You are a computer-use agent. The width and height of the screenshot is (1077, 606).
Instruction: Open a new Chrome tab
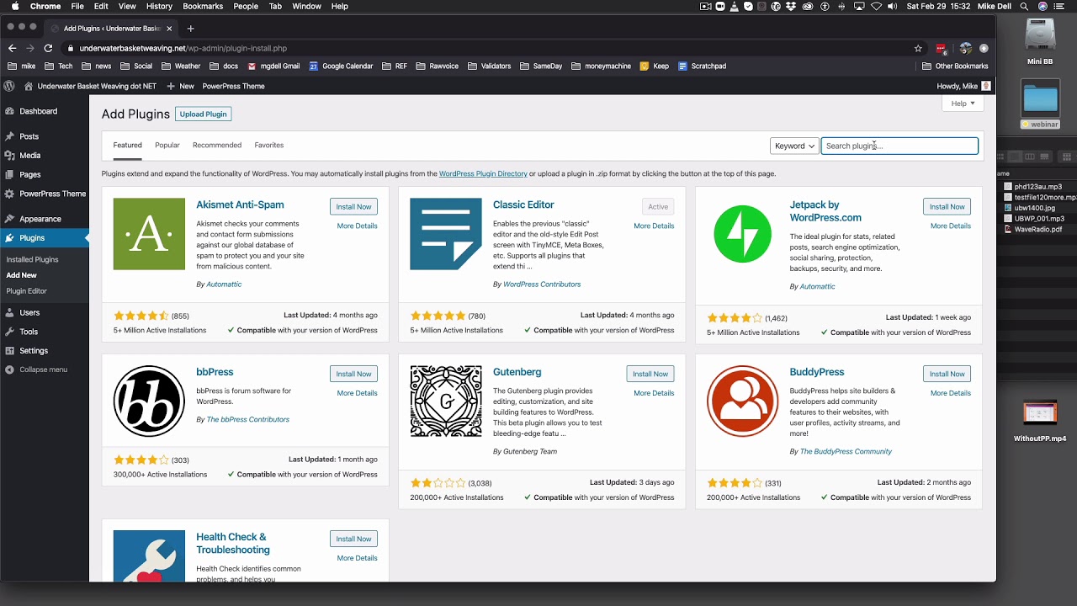pyautogui.click(x=190, y=28)
